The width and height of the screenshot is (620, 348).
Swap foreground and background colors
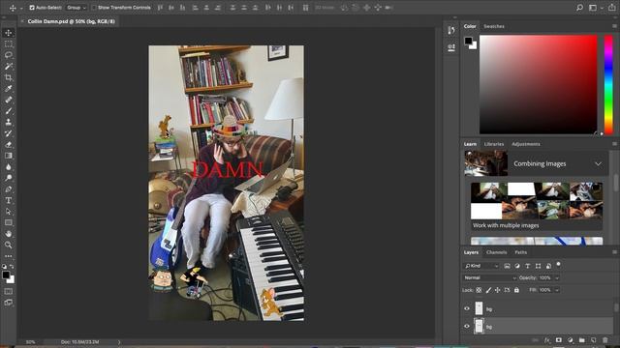(12, 267)
